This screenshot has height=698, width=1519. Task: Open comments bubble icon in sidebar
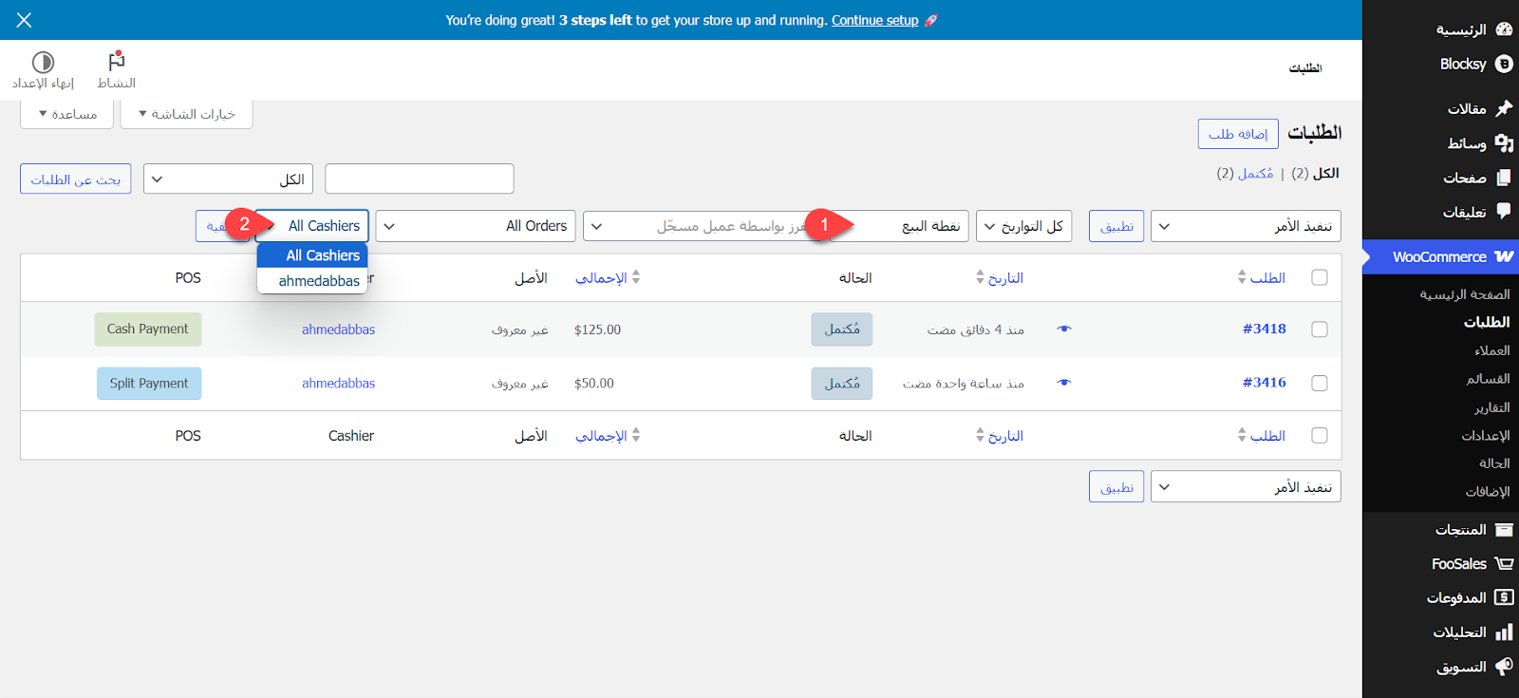coord(1504,211)
